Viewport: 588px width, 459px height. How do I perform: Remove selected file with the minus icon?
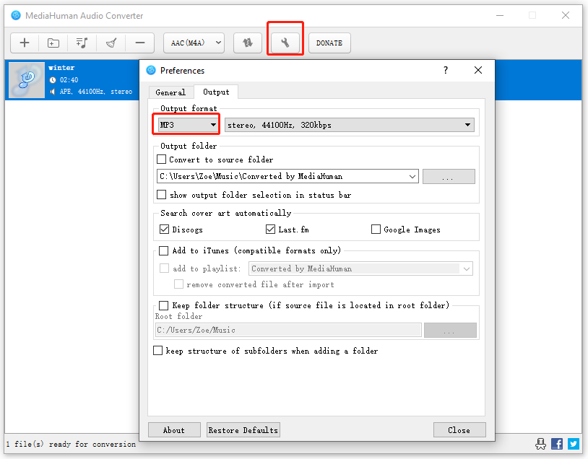click(140, 43)
